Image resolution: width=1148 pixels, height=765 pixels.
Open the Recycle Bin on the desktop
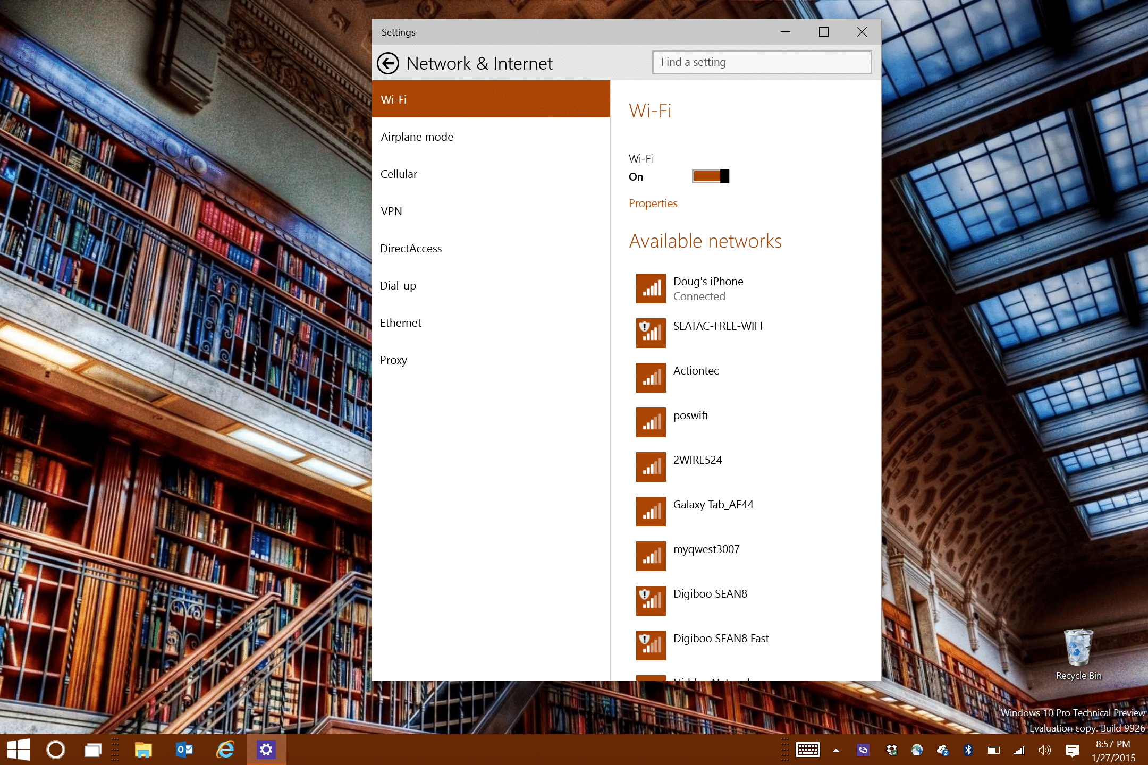point(1078,654)
